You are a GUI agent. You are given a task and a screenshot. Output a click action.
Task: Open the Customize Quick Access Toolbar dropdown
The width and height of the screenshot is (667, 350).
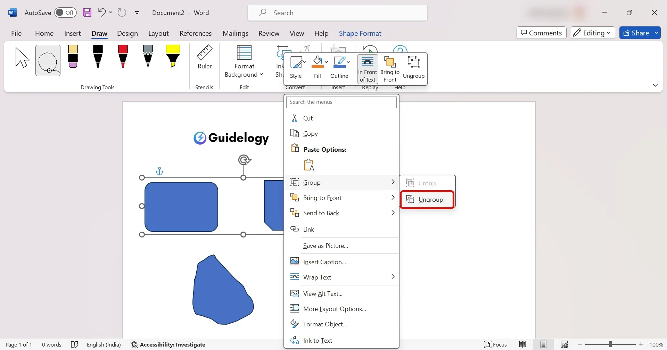[x=137, y=13]
